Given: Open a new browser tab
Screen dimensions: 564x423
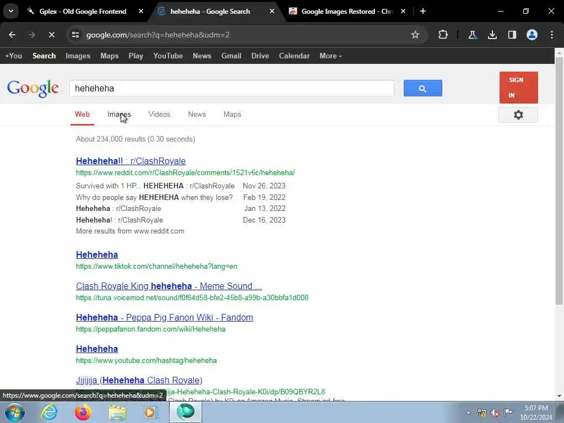Looking at the screenshot, I should click(423, 12).
